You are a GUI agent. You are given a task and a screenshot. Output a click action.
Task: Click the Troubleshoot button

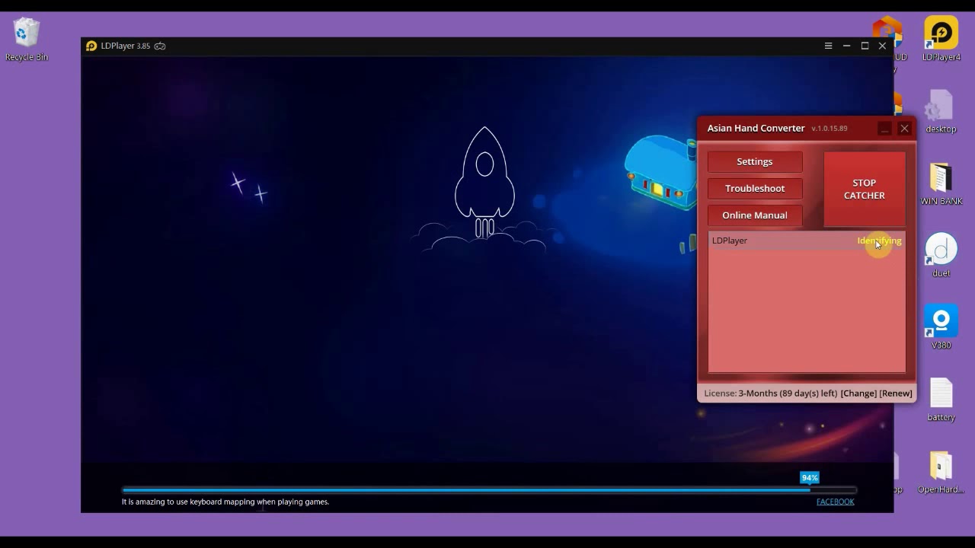(x=755, y=188)
